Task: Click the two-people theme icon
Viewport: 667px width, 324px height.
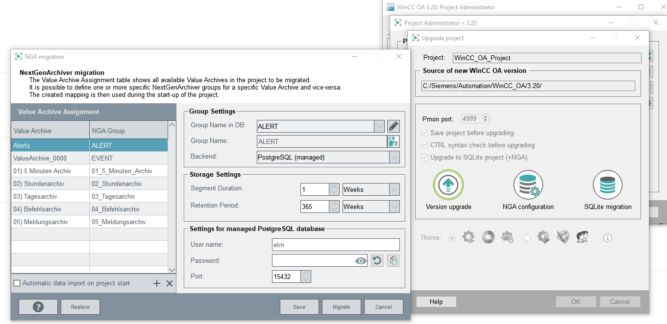Action: pyautogui.click(x=582, y=237)
